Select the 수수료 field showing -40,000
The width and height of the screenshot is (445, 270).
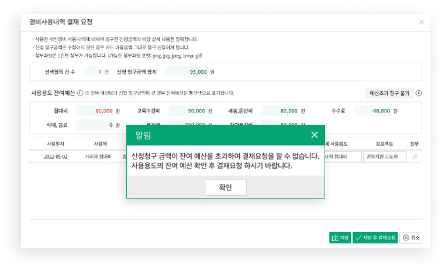point(372,110)
